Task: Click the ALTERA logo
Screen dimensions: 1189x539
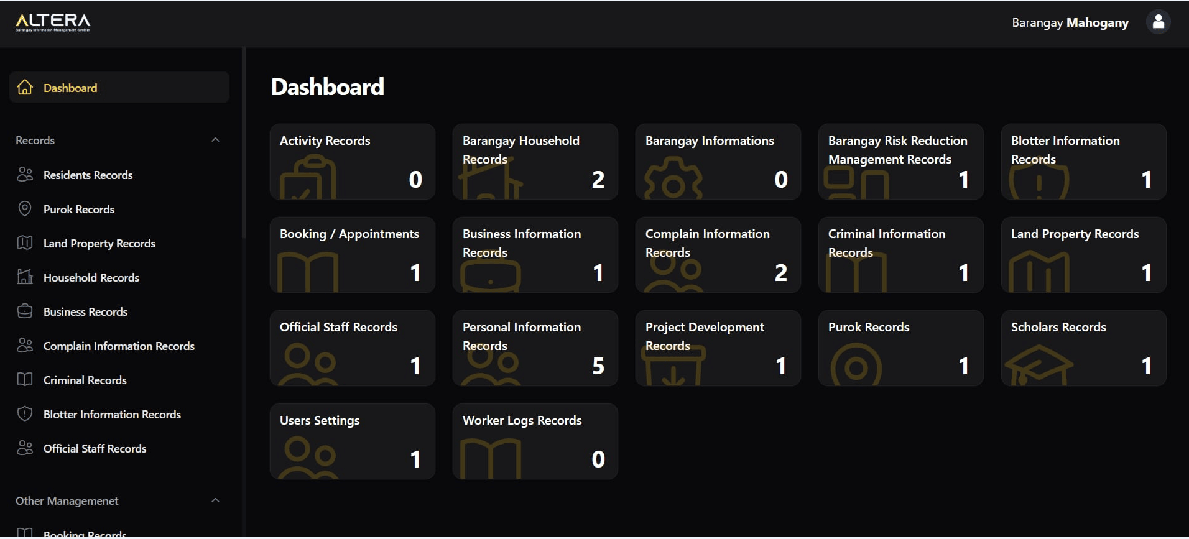Action: coord(53,22)
